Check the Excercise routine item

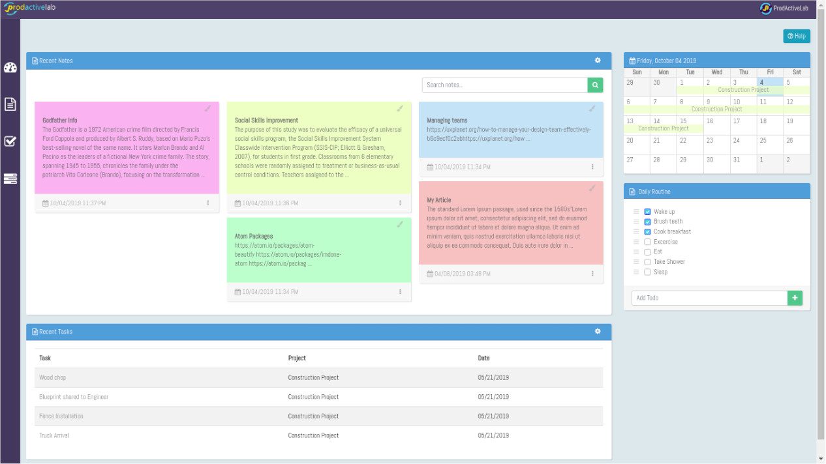point(648,242)
